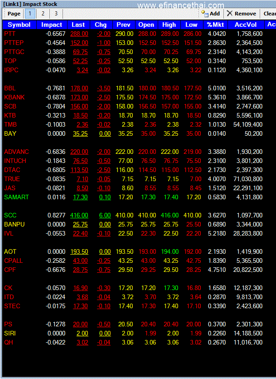Sort by the AccVol column header
276x379 pixels.
[246, 25]
